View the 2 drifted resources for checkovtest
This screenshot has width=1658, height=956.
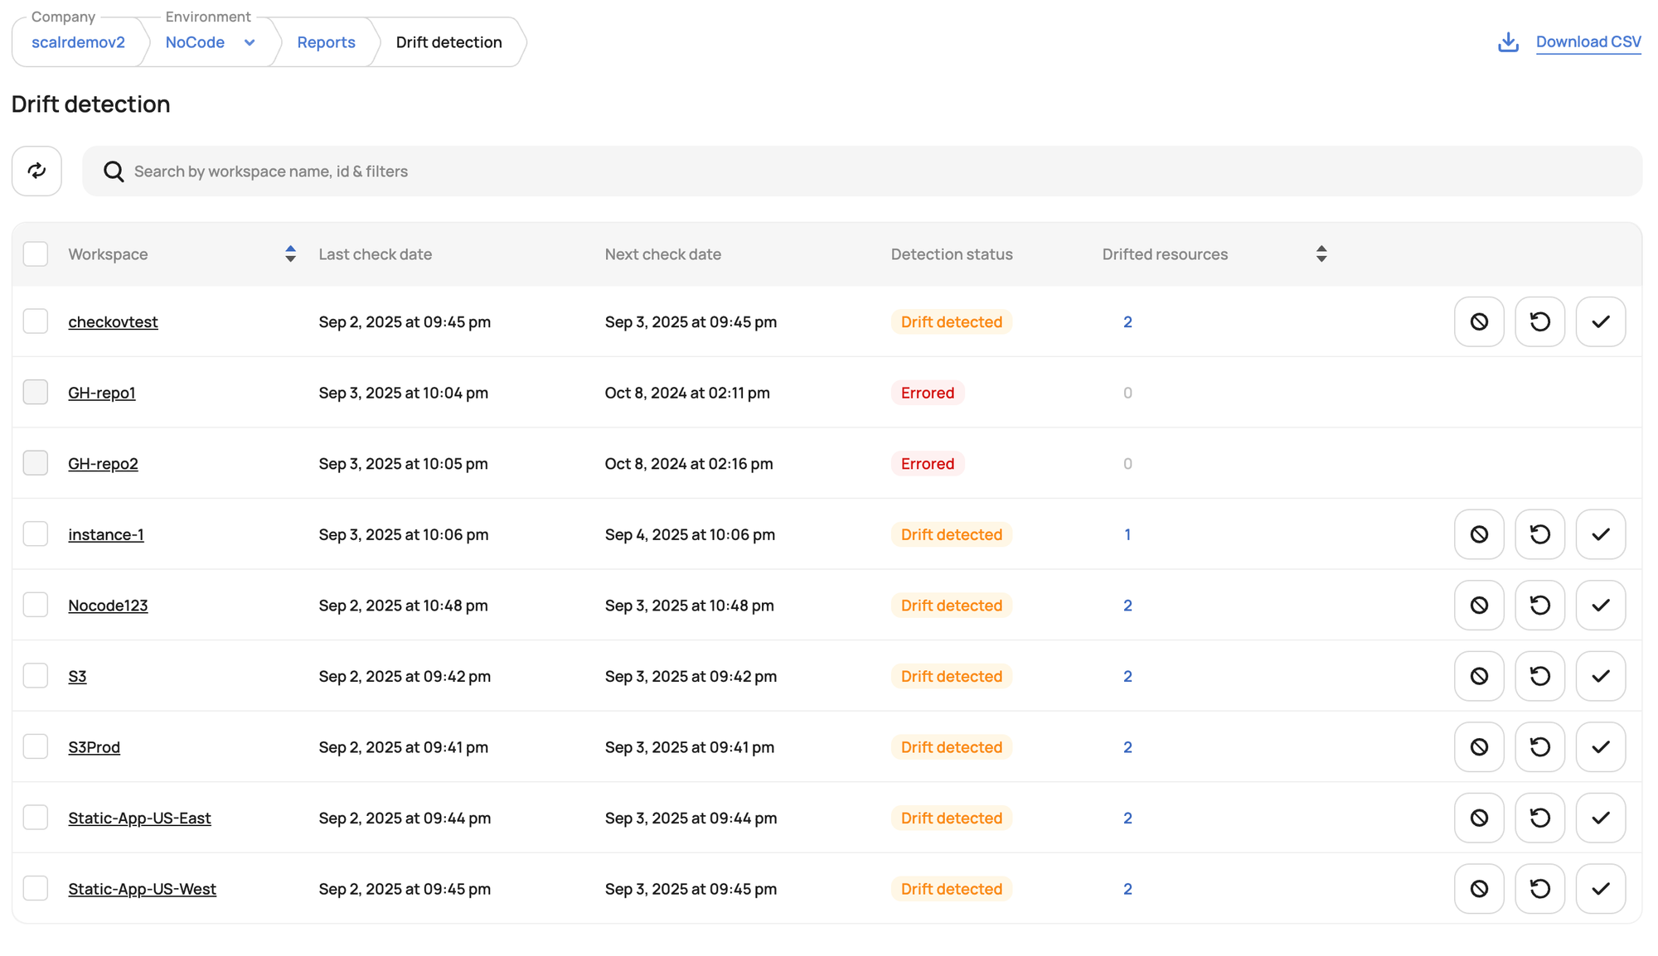1127,321
